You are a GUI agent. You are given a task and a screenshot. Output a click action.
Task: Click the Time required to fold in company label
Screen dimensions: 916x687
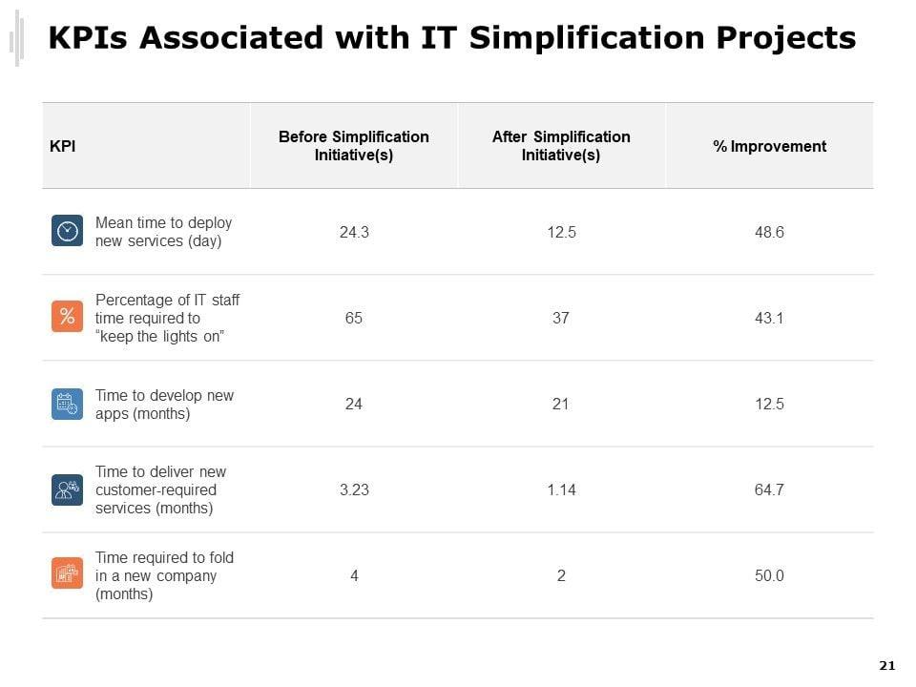coord(164,575)
